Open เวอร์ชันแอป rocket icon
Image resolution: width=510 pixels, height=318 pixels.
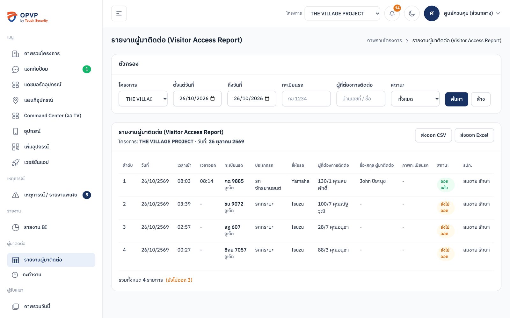15,162
